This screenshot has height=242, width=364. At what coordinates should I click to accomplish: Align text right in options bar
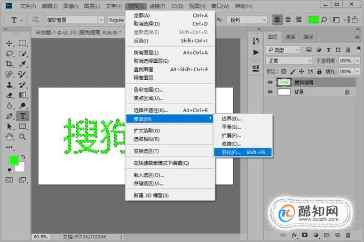(298, 20)
